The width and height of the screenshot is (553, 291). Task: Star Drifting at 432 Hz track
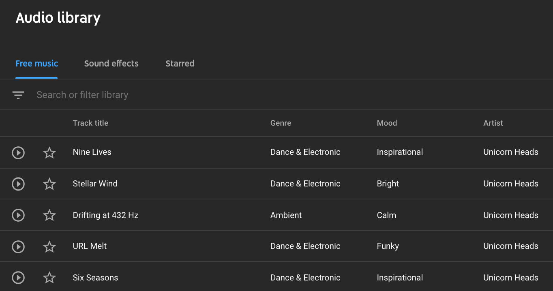click(49, 215)
